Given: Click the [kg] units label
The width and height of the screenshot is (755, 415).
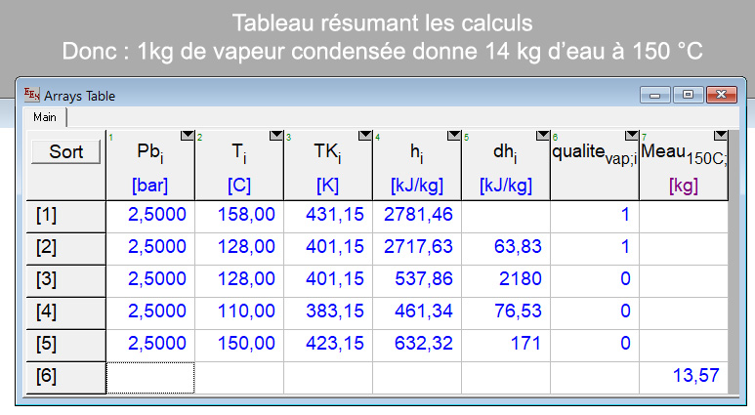Looking at the screenshot, I should (684, 186).
